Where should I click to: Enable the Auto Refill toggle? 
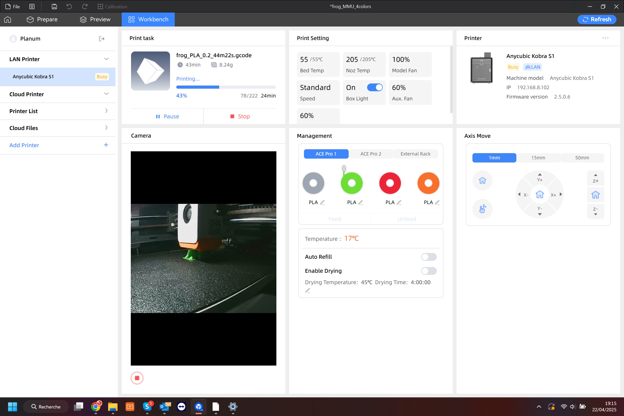429,257
